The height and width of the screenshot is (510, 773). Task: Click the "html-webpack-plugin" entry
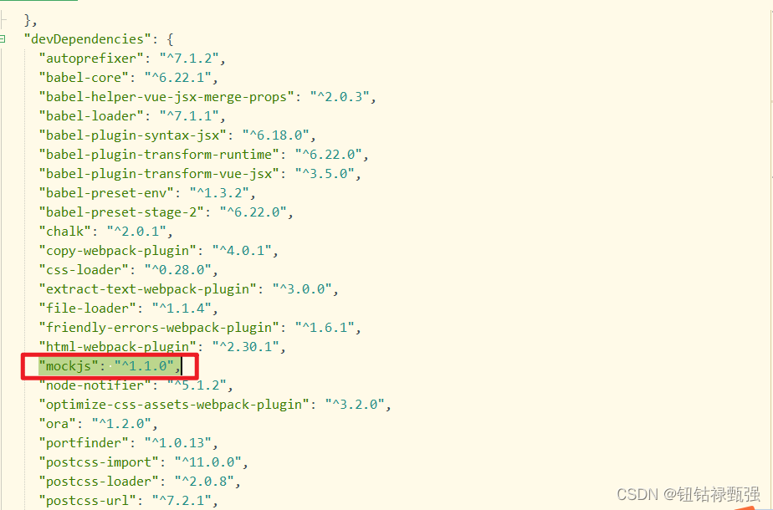click(x=162, y=347)
